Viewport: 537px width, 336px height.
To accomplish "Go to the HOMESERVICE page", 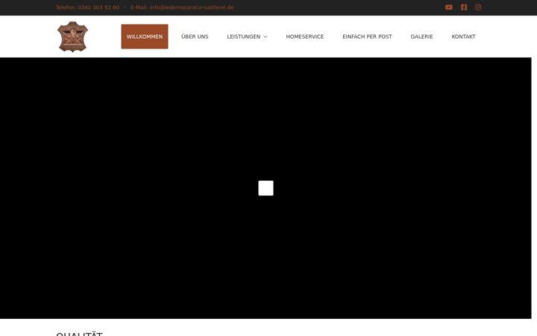I will coord(305,37).
